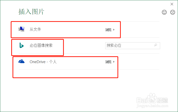Click the magnifier icon in the Bing search box
Screen dimensions: 178x112
pos(156,45)
